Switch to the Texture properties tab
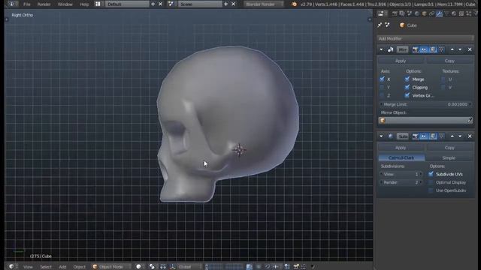This screenshot has width=481, height=270. [x=461, y=13]
